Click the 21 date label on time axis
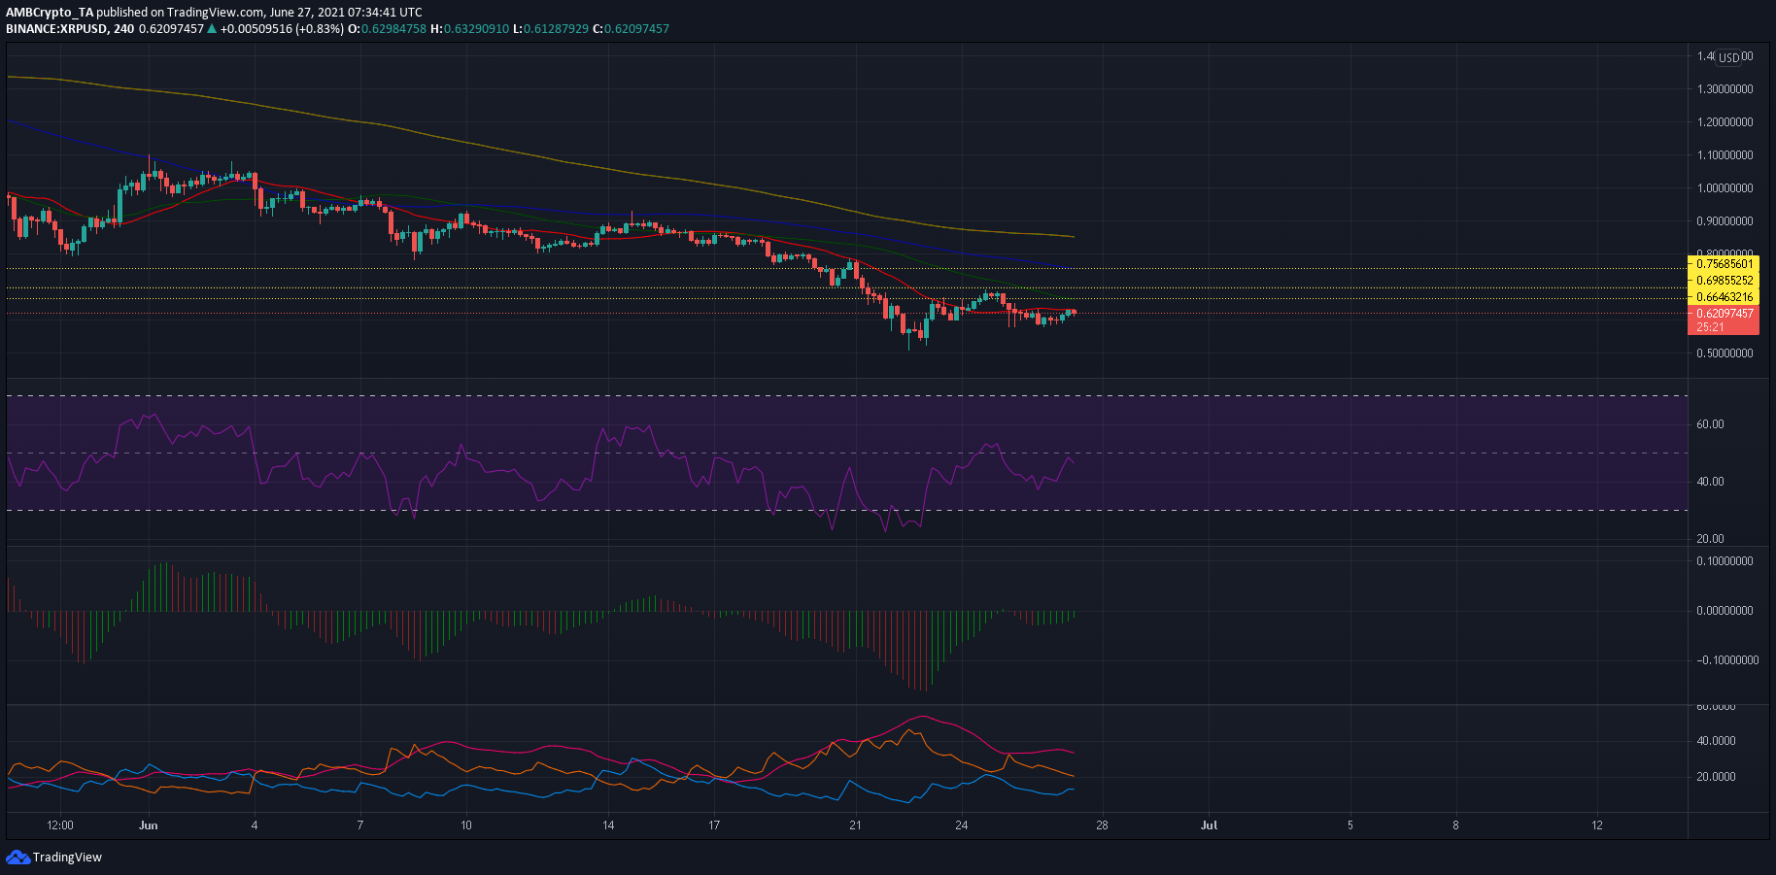The height and width of the screenshot is (875, 1776). point(855,825)
